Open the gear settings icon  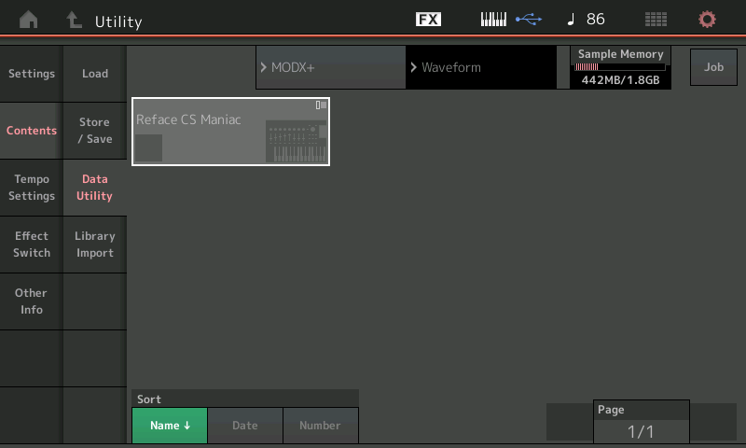click(708, 20)
